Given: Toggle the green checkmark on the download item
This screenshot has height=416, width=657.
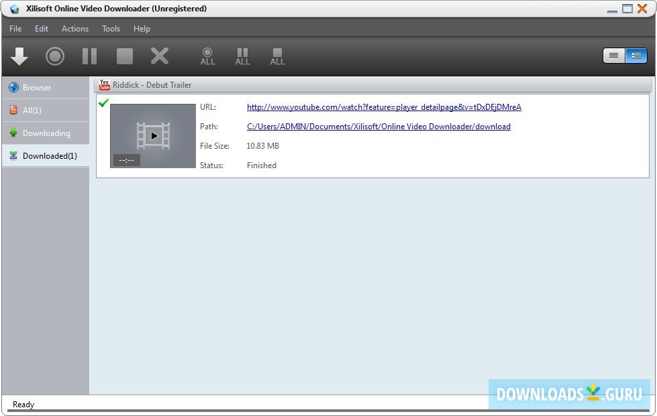Looking at the screenshot, I should click(x=103, y=103).
